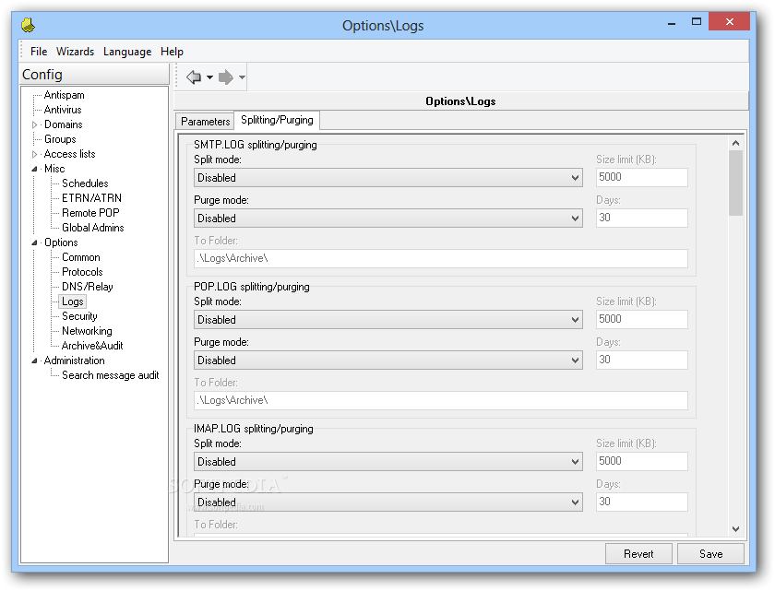This screenshot has width=775, height=591.
Task: Select Remote POP under Misc
Action: [x=90, y=213]
